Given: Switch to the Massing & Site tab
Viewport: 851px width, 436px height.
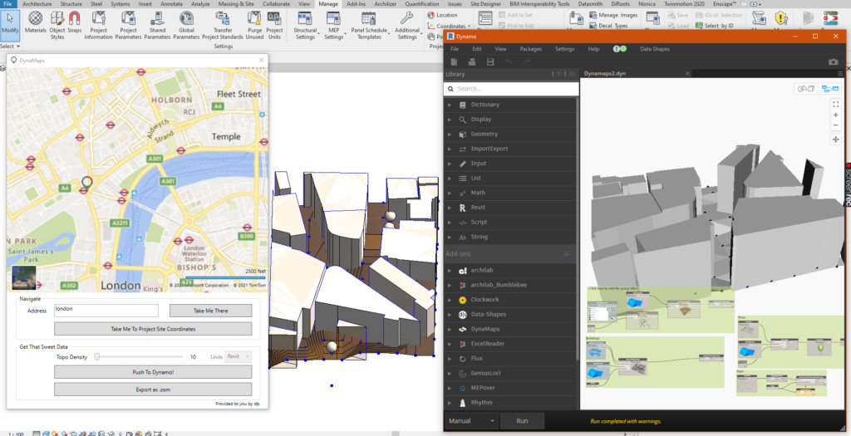Looking at the screenshot, I should click(236, 4).
